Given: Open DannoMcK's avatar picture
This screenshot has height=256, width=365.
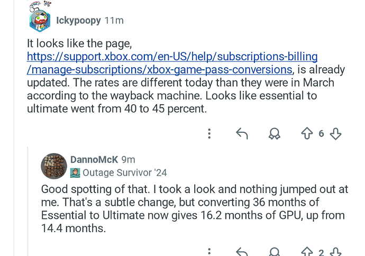Looking at the screenshot, I should (x=54, y=166).
